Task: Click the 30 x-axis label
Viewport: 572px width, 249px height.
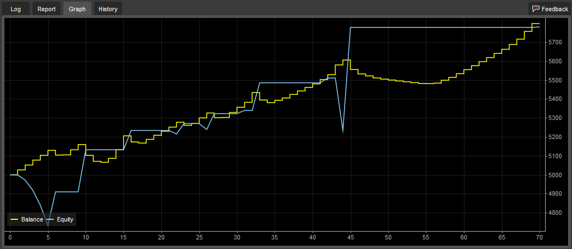Action: (237, 237)
